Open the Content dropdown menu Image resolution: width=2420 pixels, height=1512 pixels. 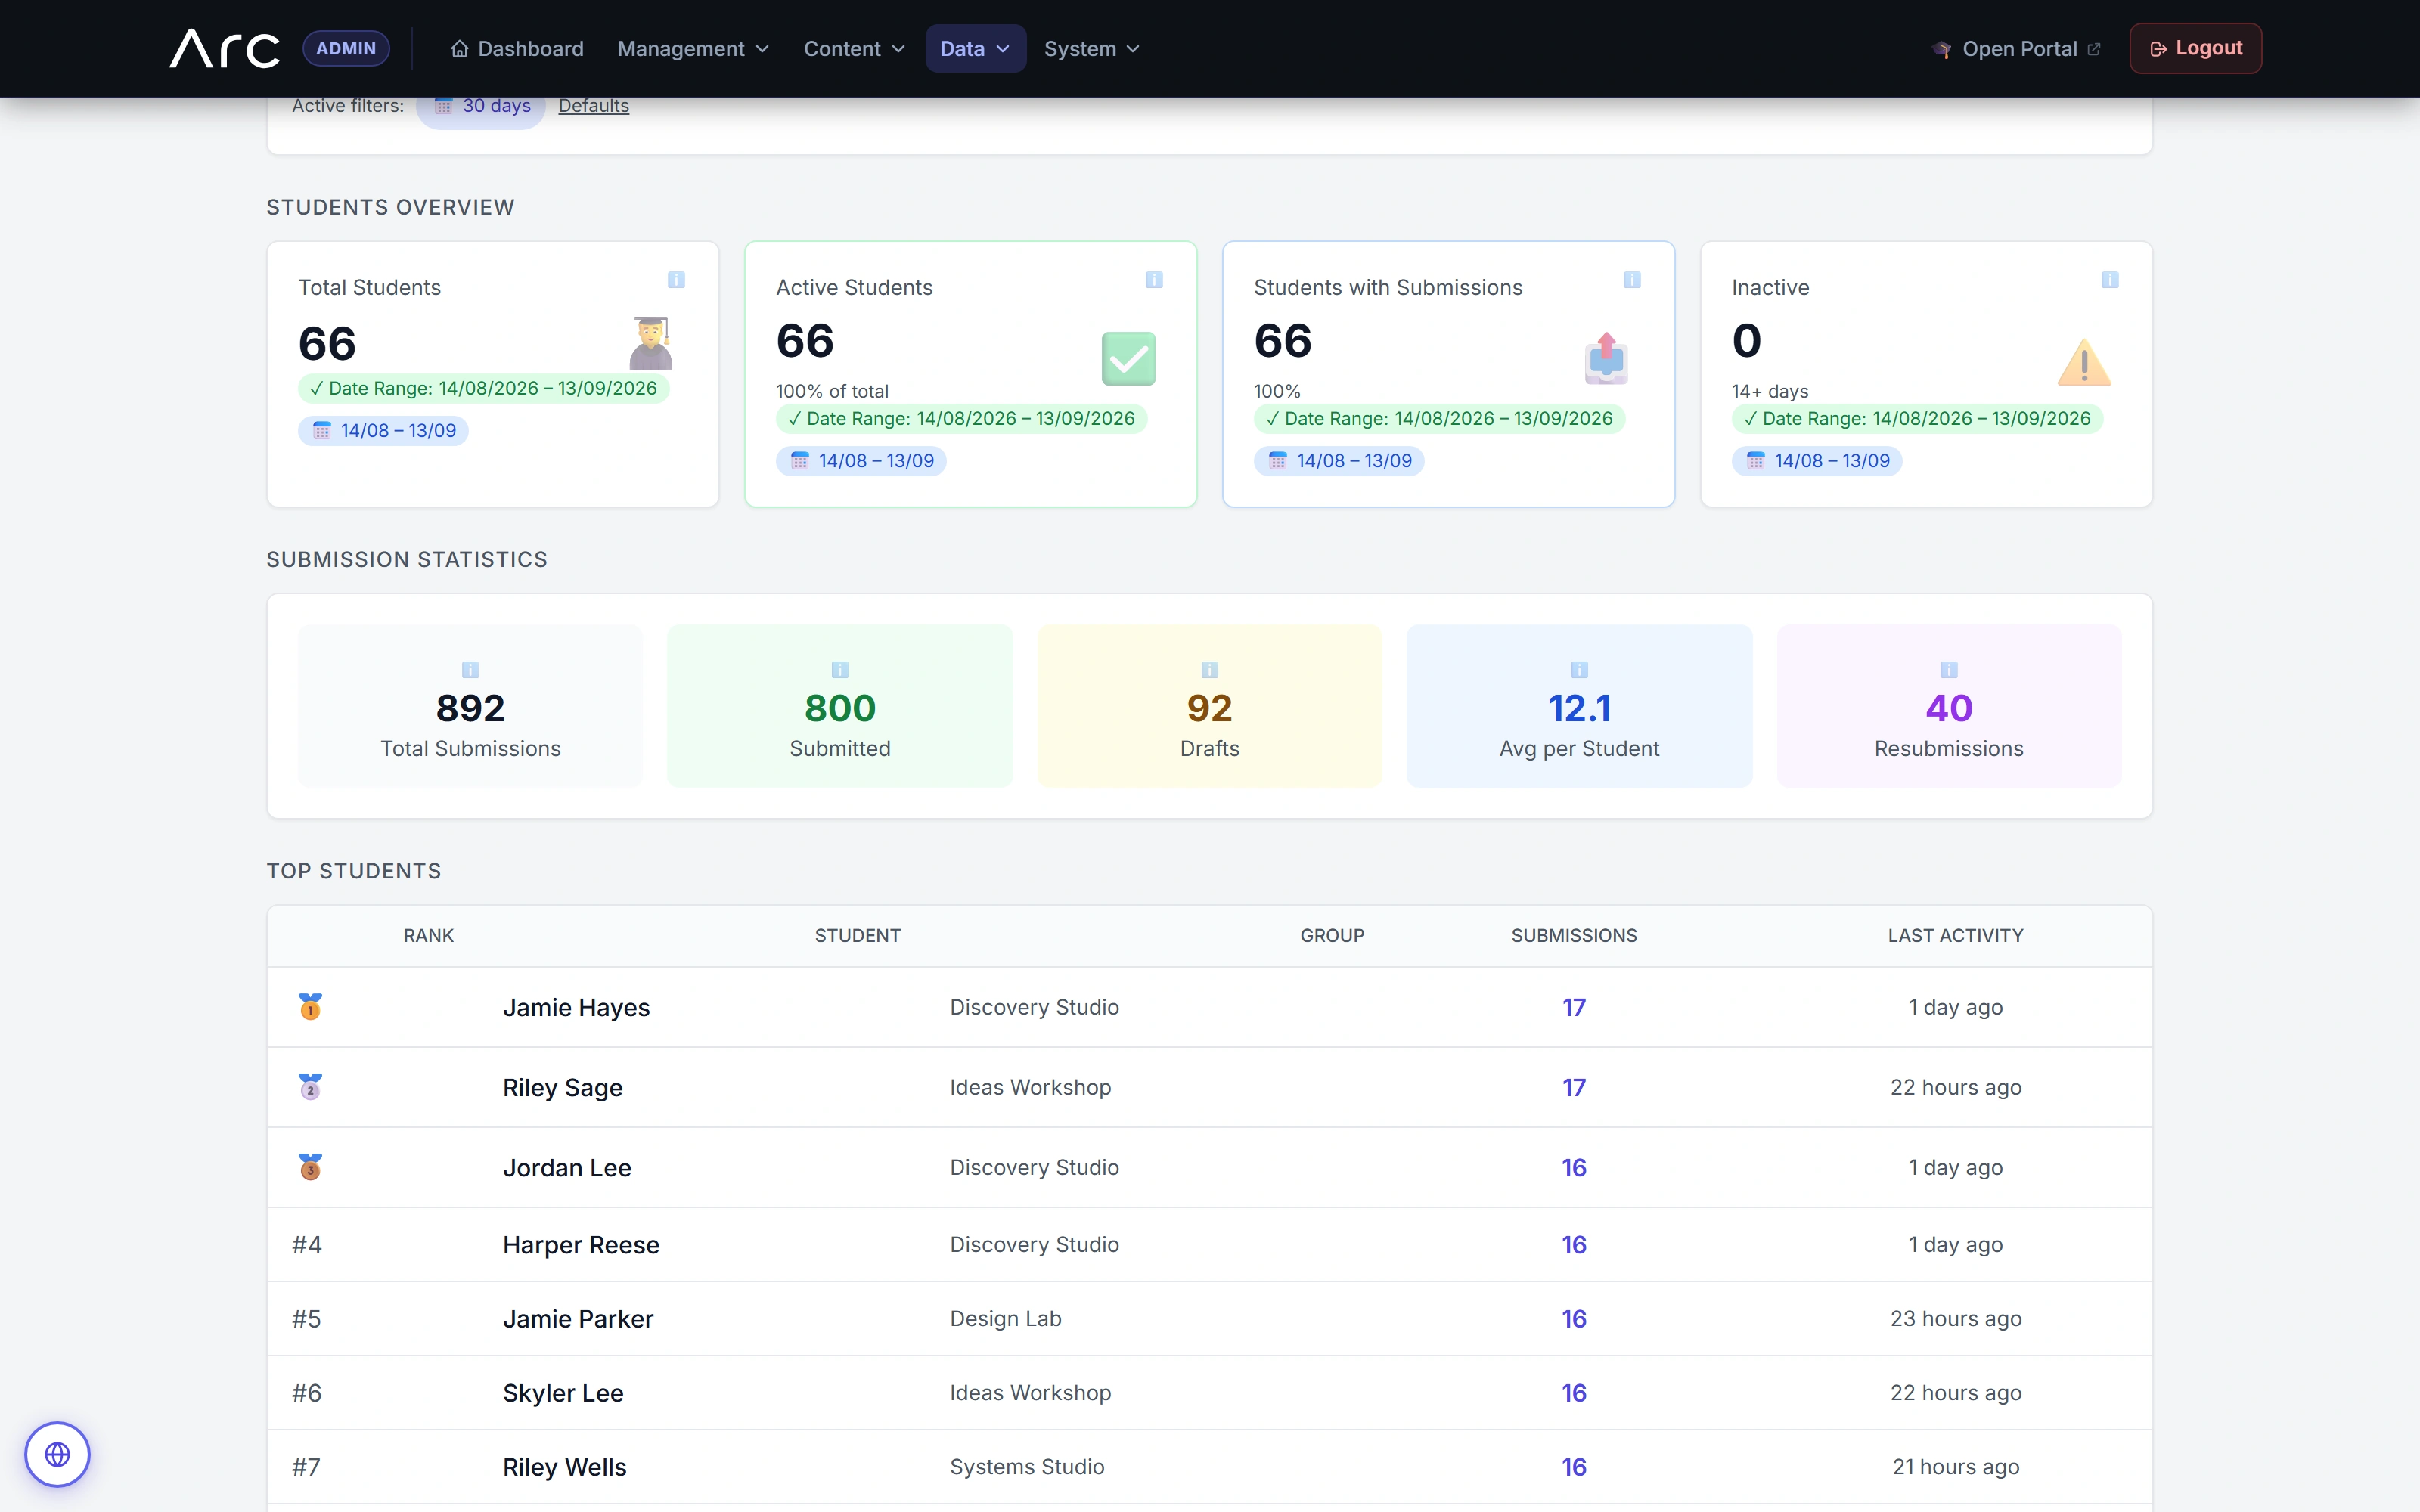[x=854, y=48]
